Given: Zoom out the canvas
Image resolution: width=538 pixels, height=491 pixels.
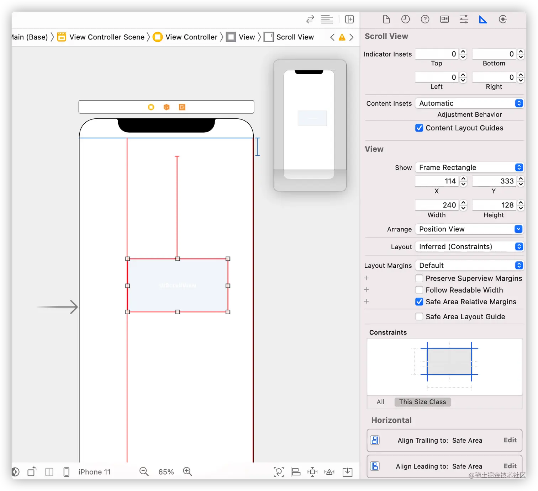Looking at the screenshot, I should [144, 472].
